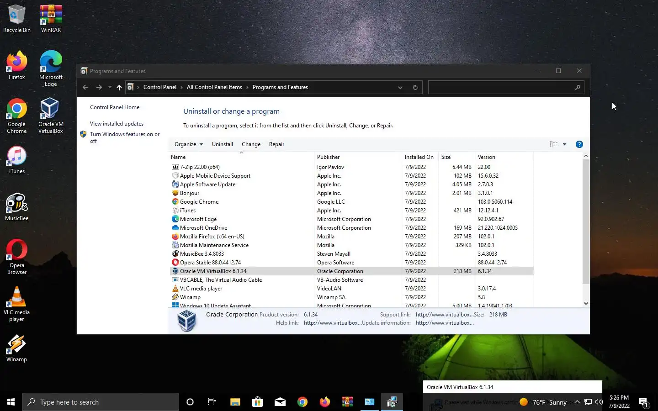The image size is (658, 411).
Task: Open View installed updates link
Action: click(117, 124)
